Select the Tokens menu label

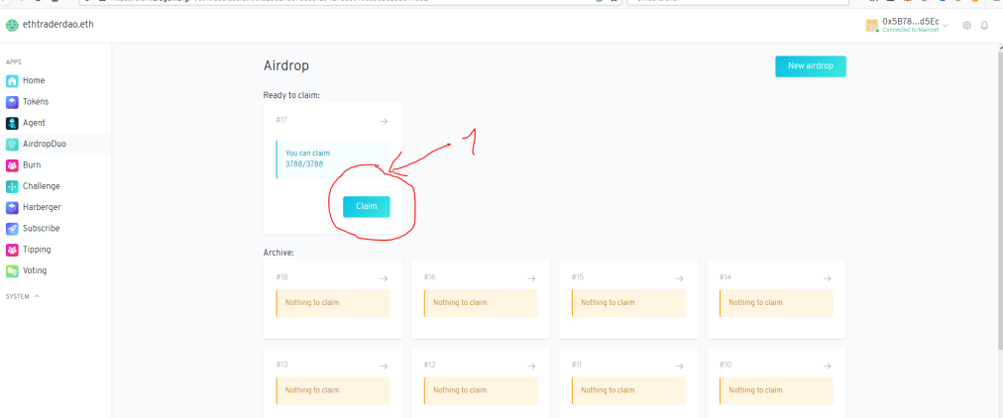tap(36, 102)
